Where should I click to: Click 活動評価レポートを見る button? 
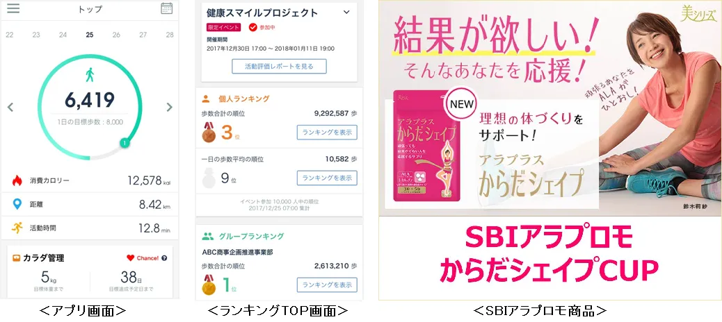click(x=279, y=66)
